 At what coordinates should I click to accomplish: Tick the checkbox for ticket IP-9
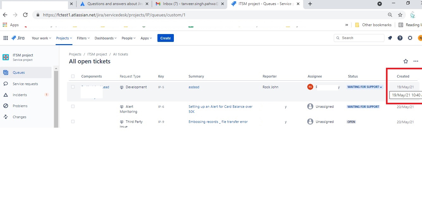click(73, 122)
